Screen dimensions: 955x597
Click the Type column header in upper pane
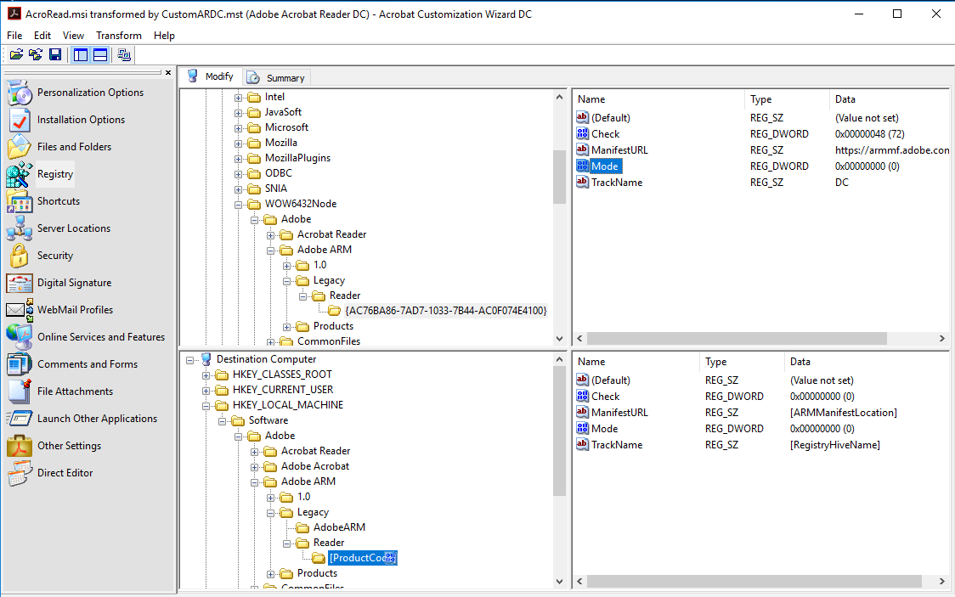tap(760, 99)
